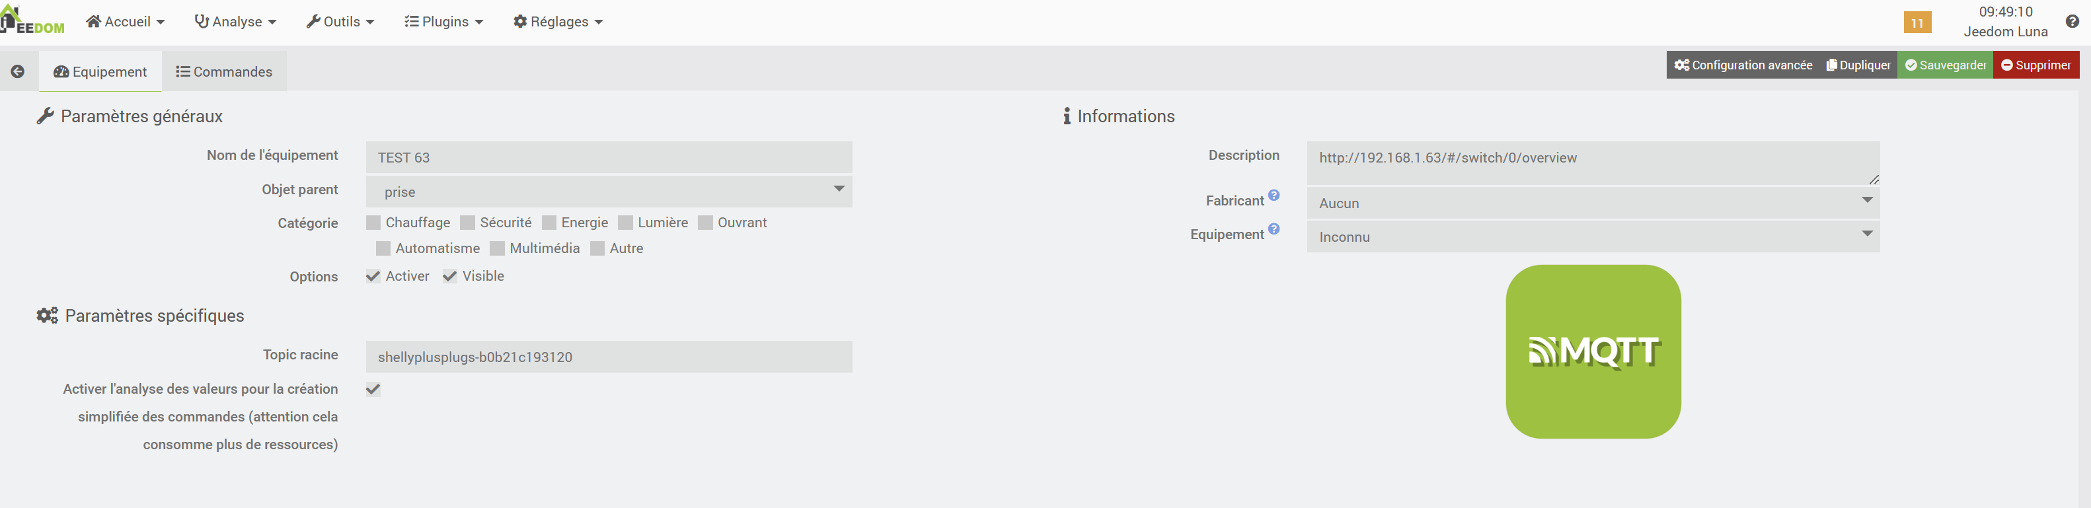2091x508 pixels.
Task: Click the red Supprimer button
Action: tap(2035, 65)
